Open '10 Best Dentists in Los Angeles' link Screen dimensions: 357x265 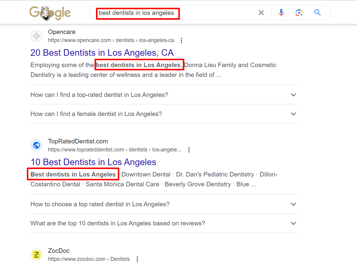point(93,162)
